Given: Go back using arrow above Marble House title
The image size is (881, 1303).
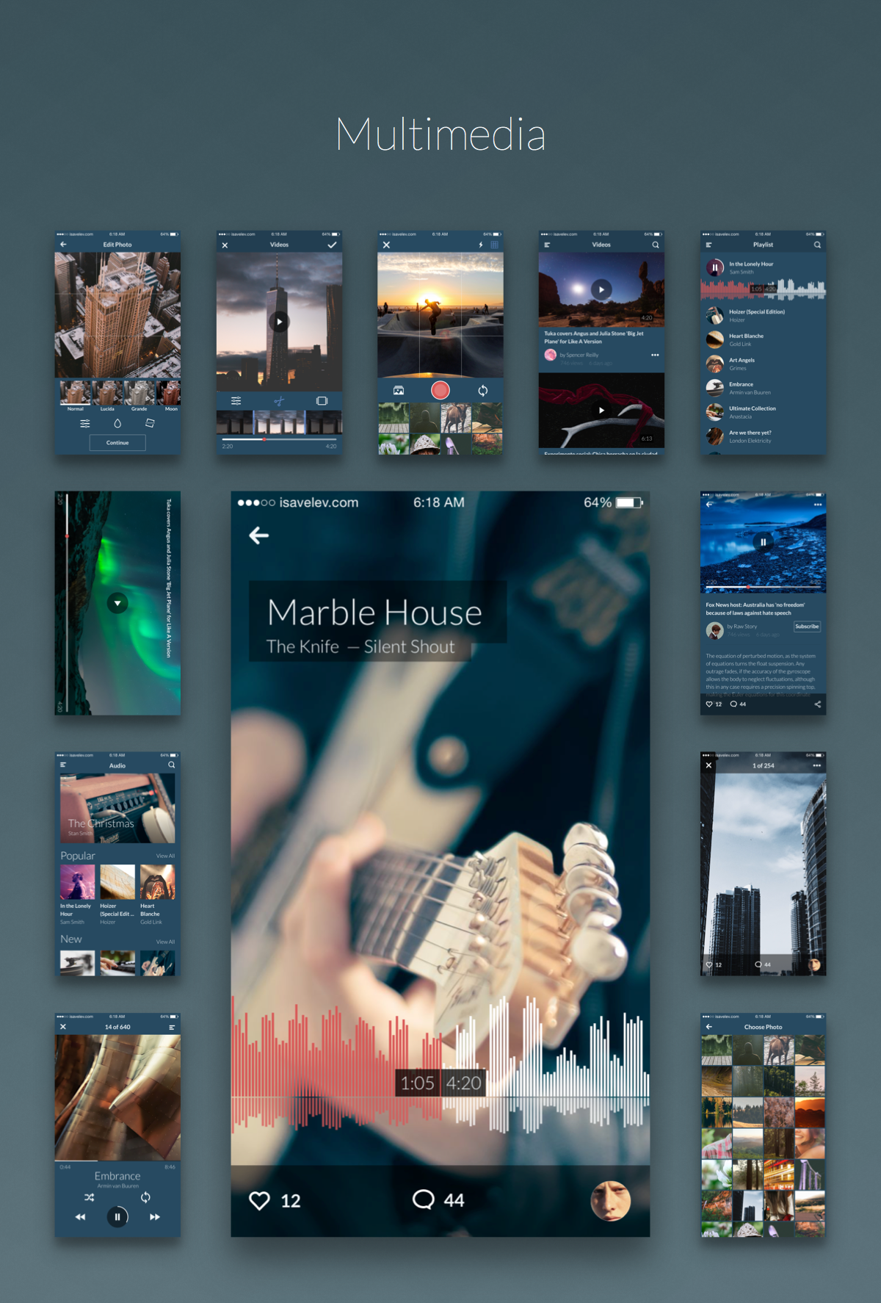Looking at the screenshot, I should tap(258, 535).
